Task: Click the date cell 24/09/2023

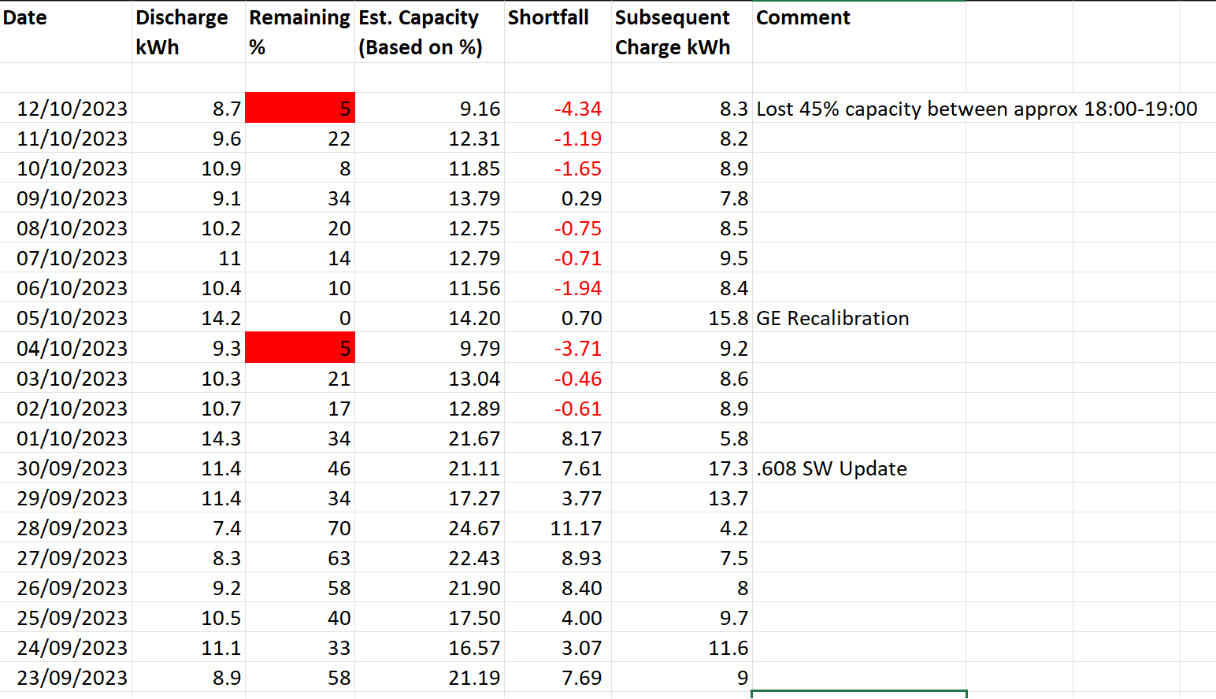Action: click(x=66, y=648)
